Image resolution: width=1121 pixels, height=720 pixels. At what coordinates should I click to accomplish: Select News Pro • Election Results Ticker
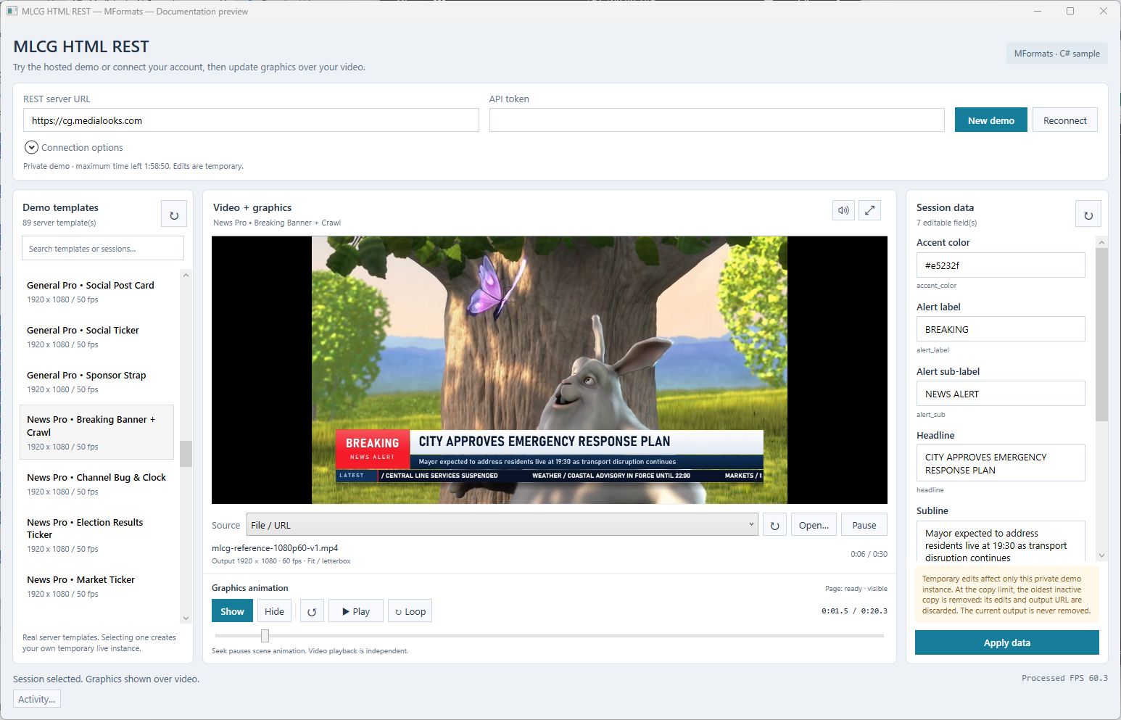point(96,535)
